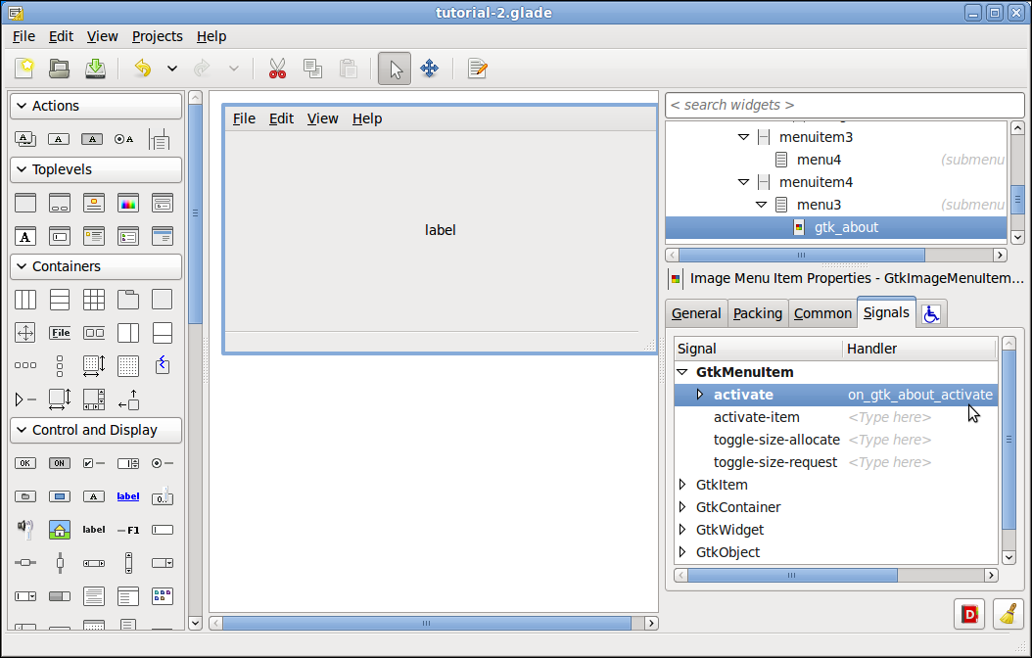Expand the GtkObject signal group

pos(682,551)
